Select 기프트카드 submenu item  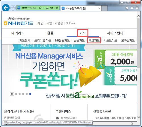(110, 41)
